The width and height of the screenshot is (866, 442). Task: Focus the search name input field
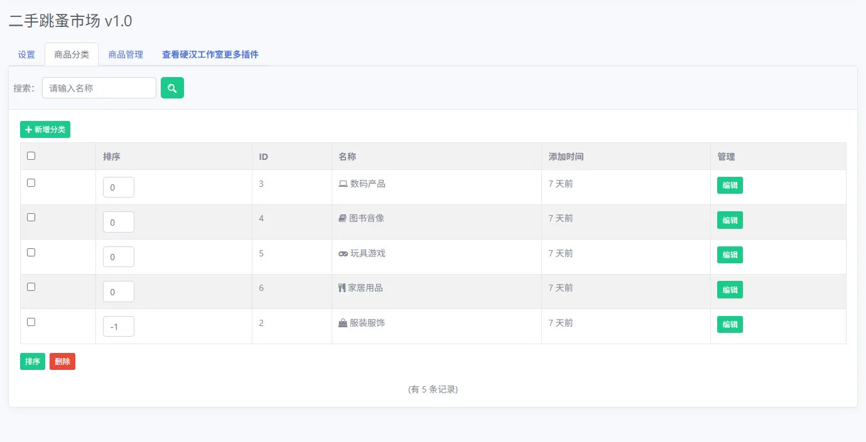click(x=99, y=88)
